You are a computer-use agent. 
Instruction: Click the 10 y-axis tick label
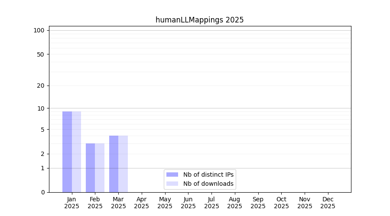click(41, 108)
